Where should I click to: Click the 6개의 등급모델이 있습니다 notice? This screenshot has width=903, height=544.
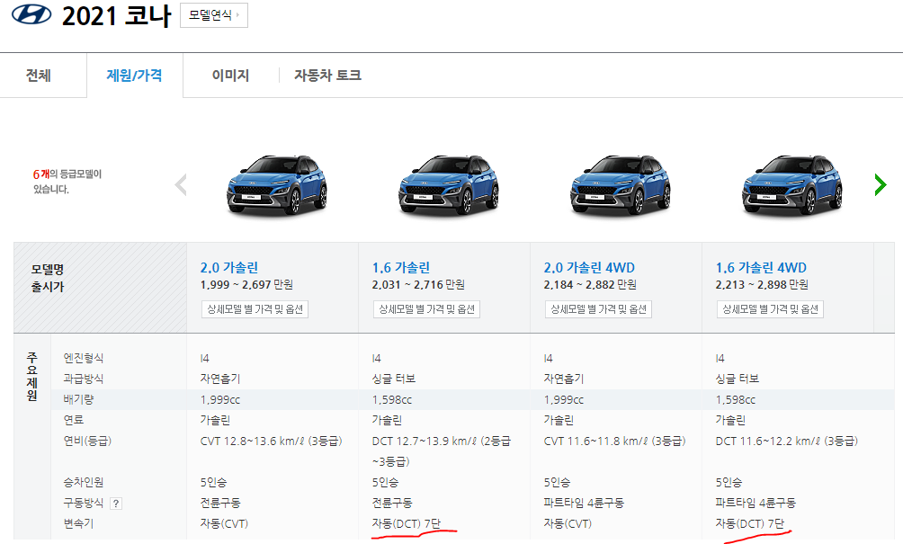point(67,182)
